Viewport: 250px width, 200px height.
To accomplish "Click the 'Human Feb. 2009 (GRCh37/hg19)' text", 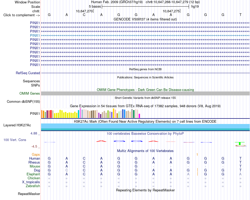I will pyautogui.click(x=117, y=2).
